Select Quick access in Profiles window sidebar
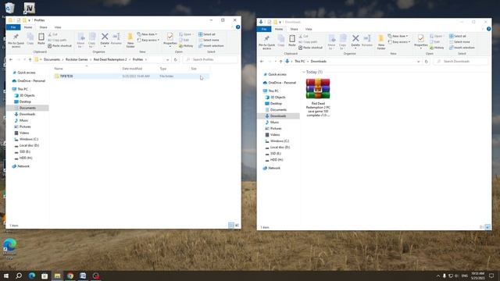This screenshot has height=281, width=500. (x=27, y=73)
